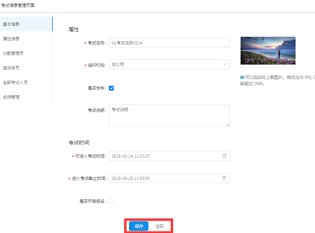
Task: Click the resize handle of 考试说明 box
Action: pos(228,125)
